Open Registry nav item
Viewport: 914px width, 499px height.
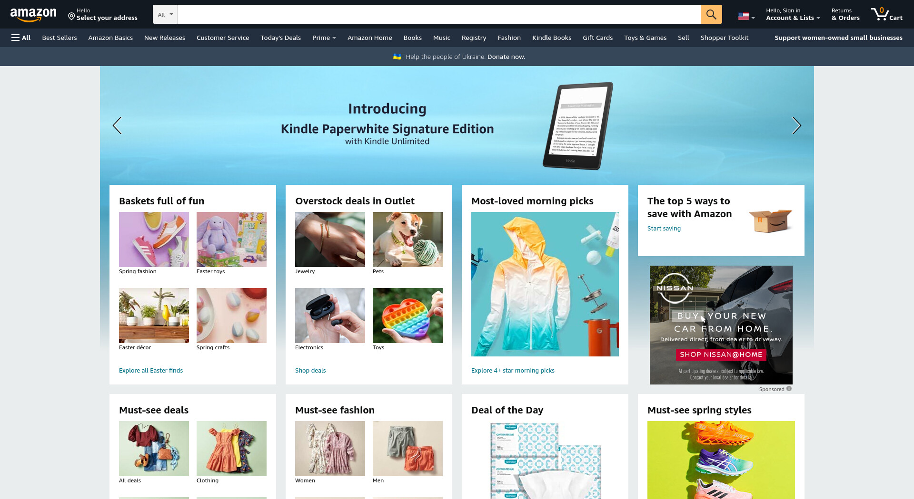474,38
